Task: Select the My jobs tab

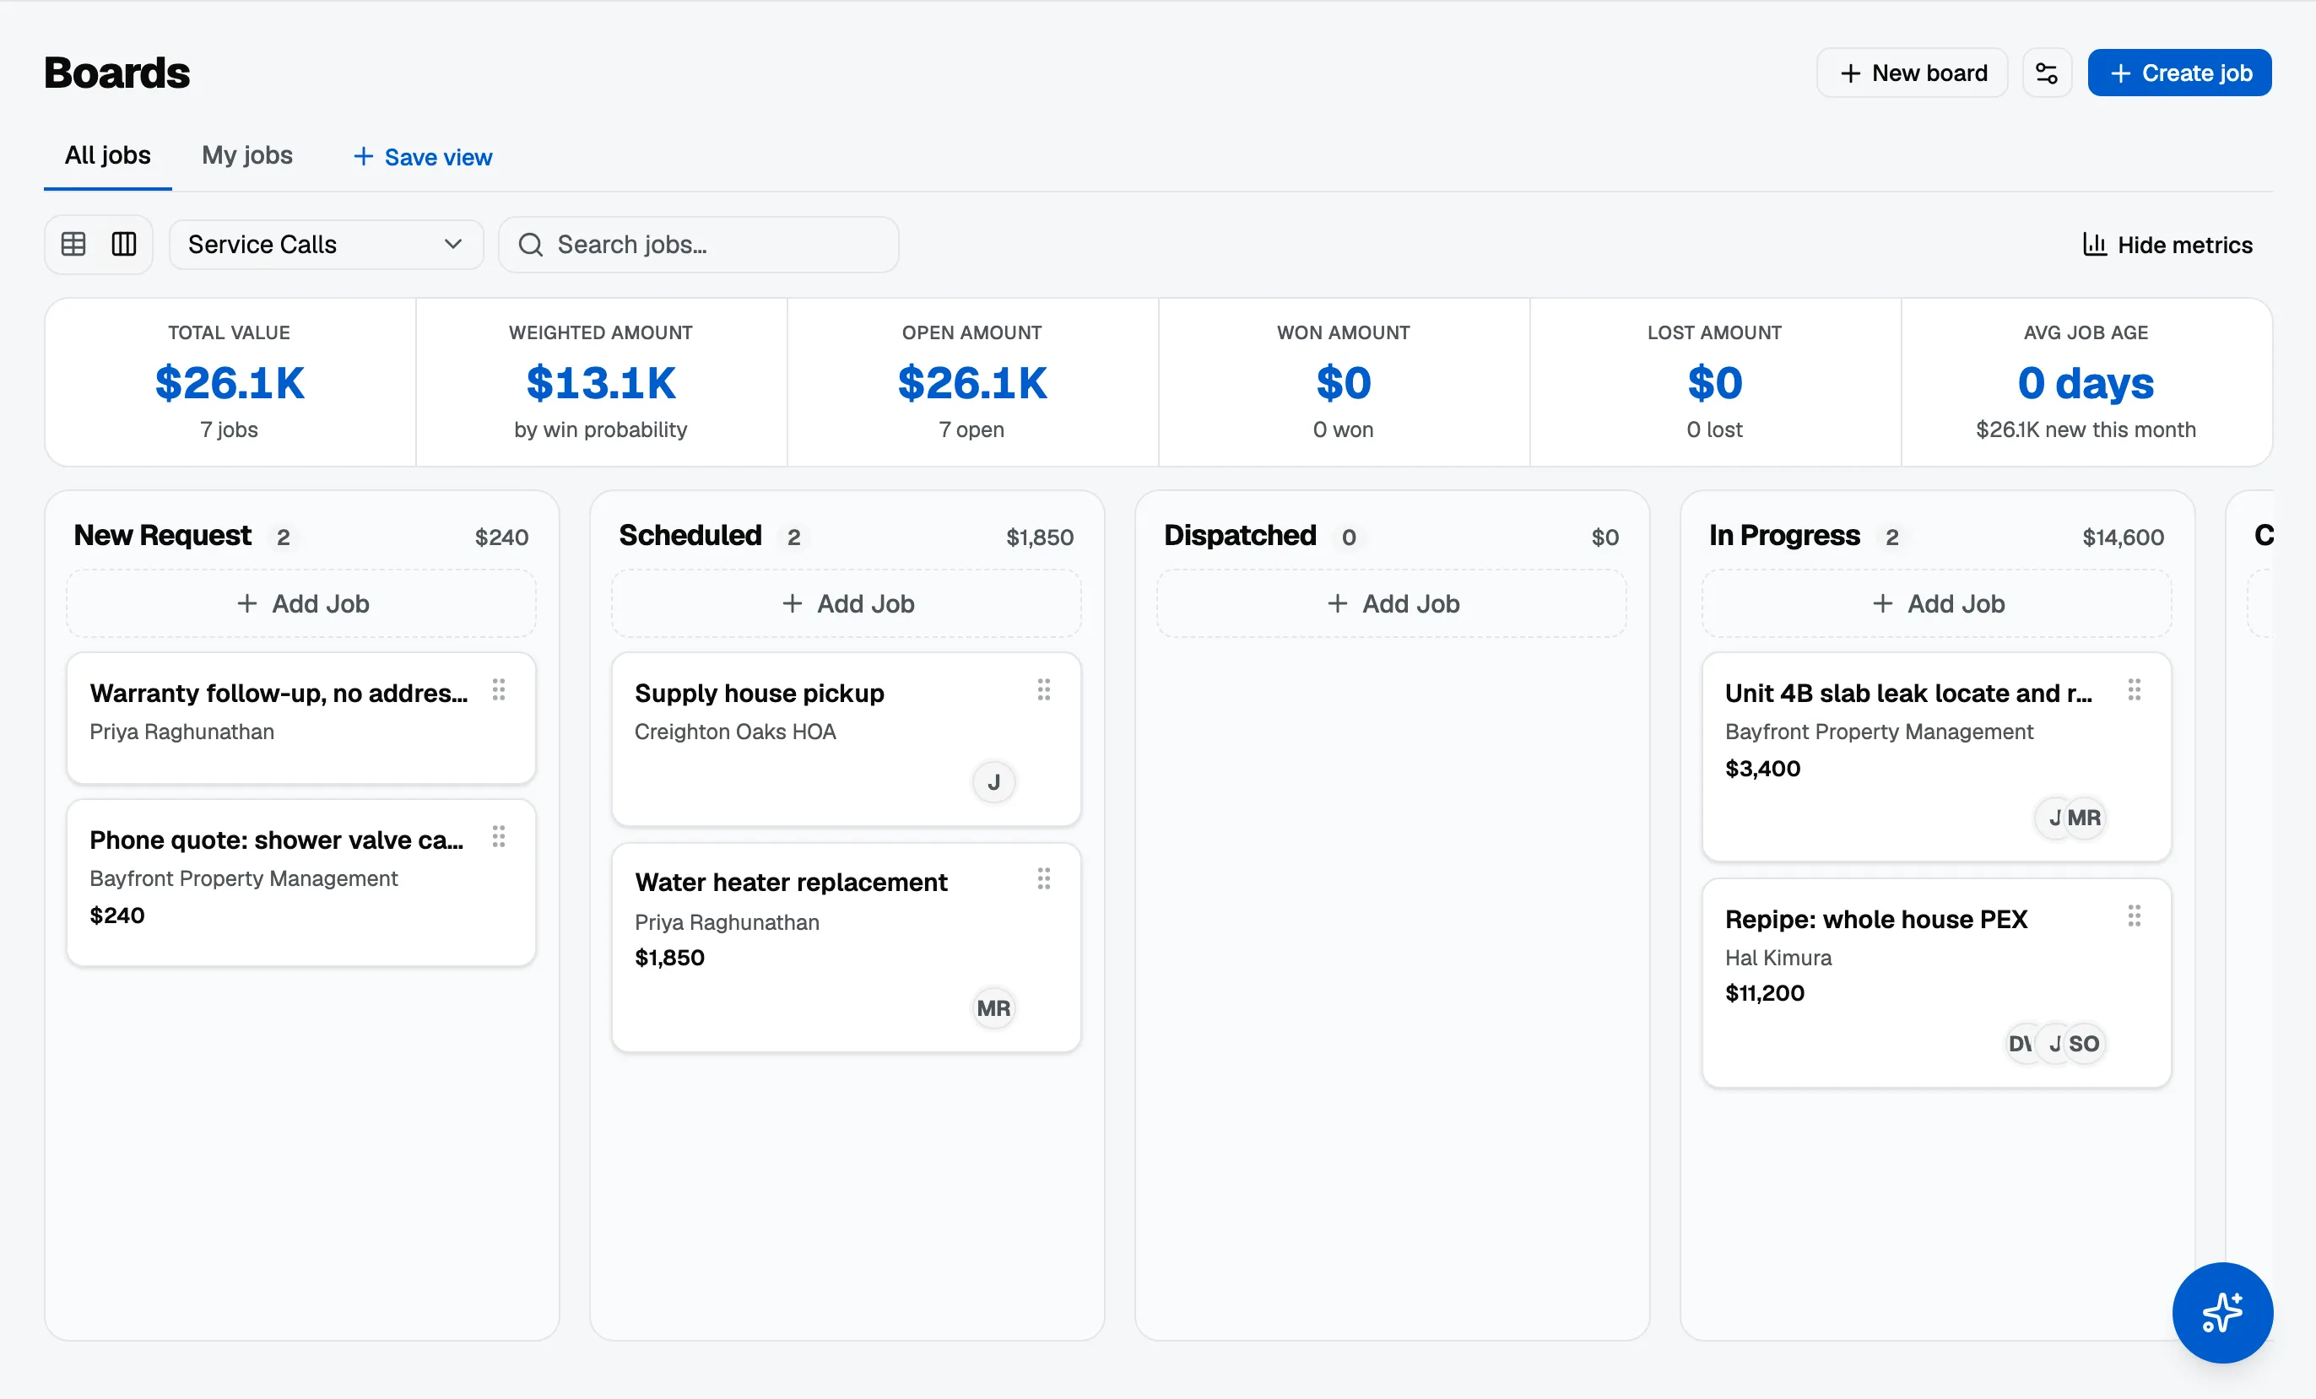Action: (x=247, y=156)
